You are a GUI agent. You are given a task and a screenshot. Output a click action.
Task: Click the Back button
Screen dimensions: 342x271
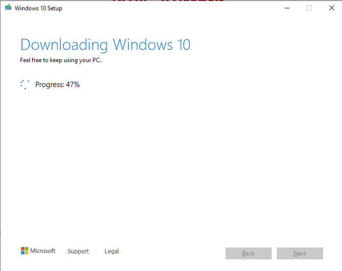click(x=249, y=253)
